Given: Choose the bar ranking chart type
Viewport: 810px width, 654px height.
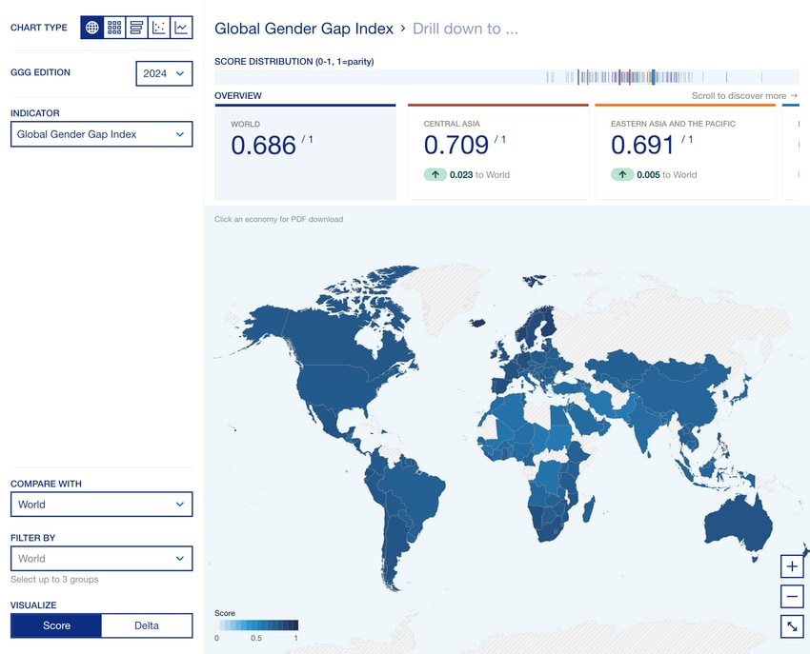Looking at the screenshot, I should tap(136, 28).
